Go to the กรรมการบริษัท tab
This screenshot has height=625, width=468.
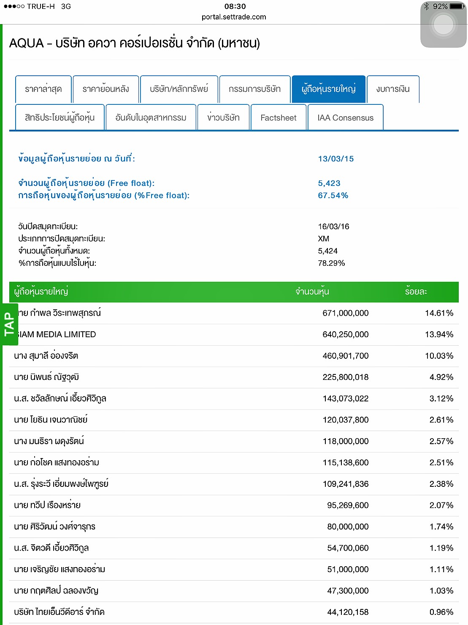pyautogui.click(x=254, y=89)
